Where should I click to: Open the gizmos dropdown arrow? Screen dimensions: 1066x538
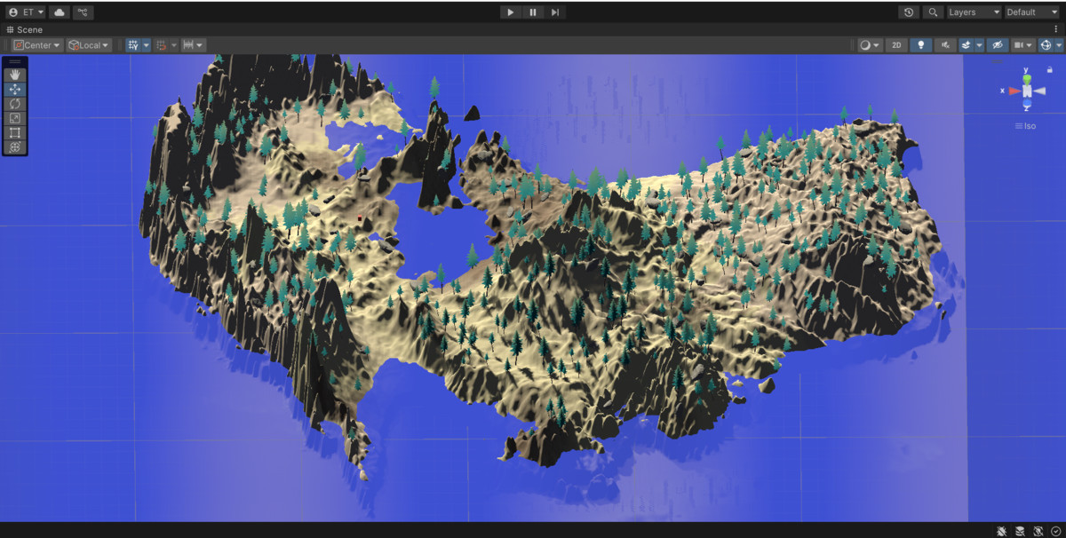pyautogui.click(x=1058, y=45)
